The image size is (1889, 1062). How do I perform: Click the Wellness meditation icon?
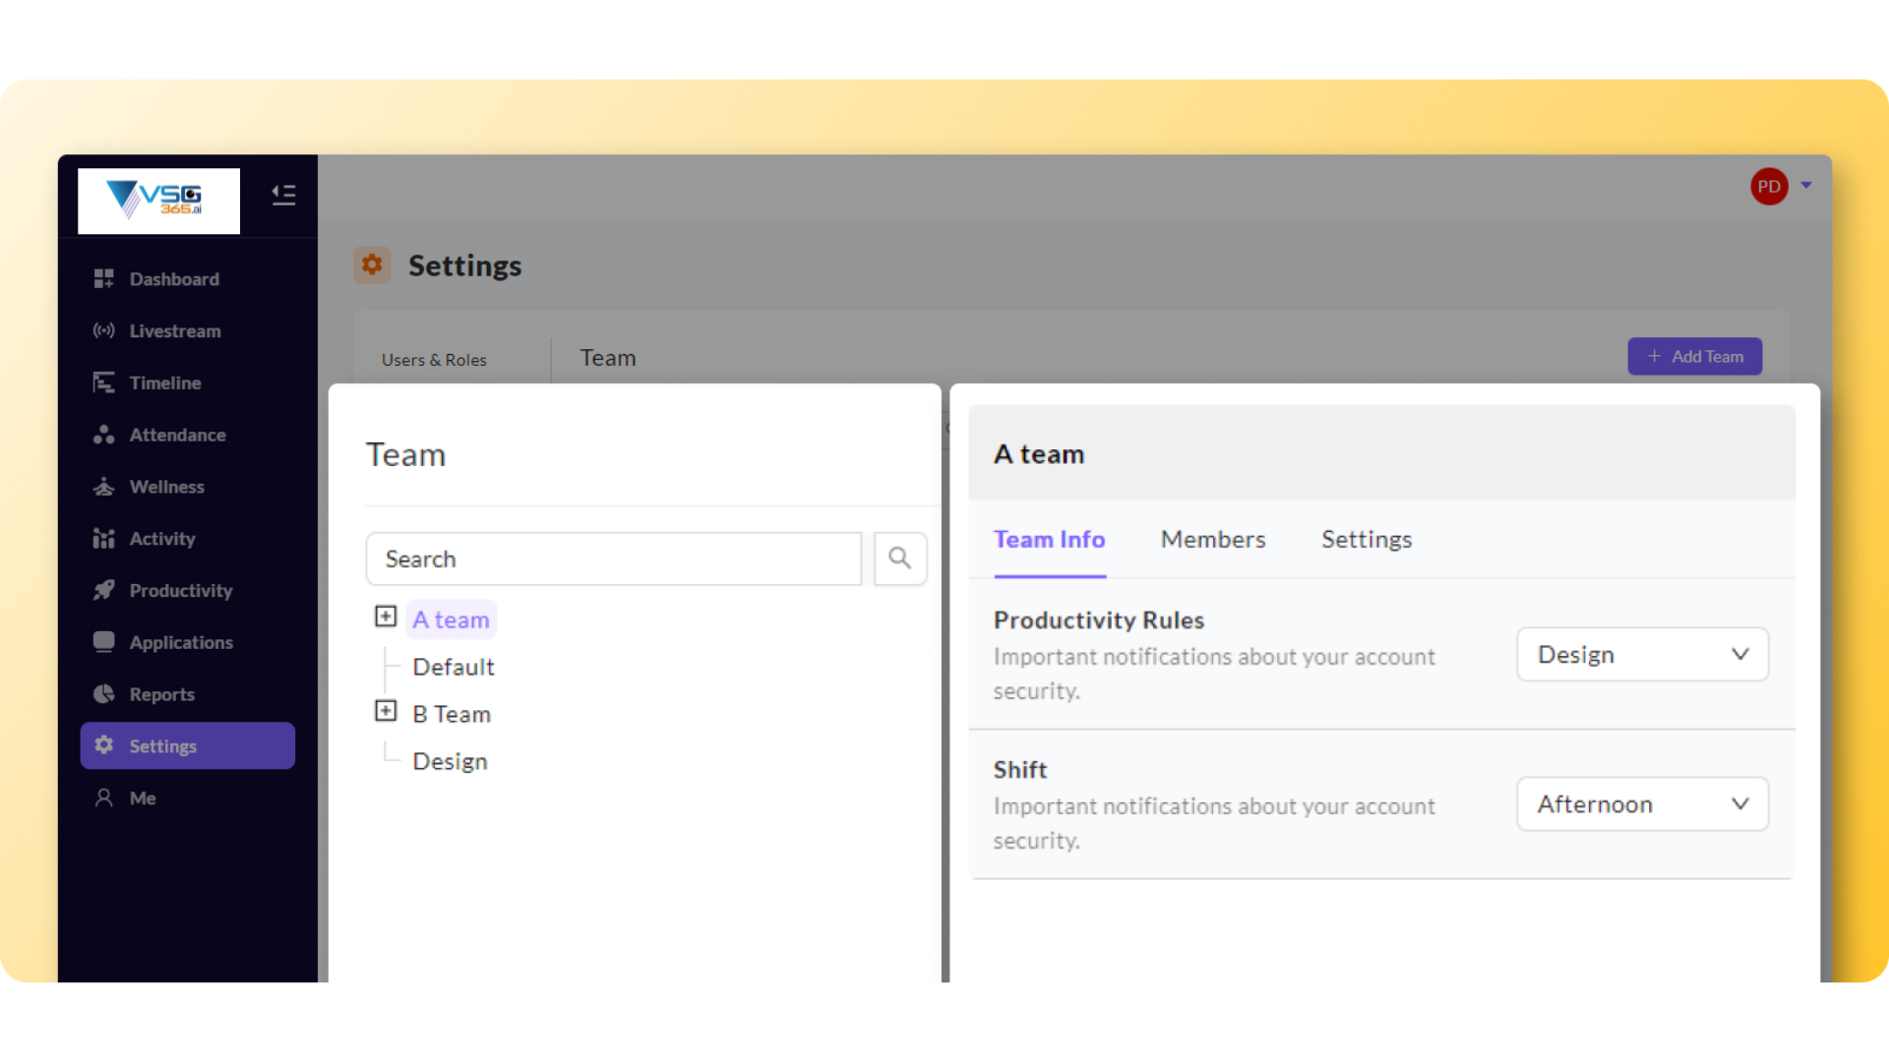click(103, 487)
